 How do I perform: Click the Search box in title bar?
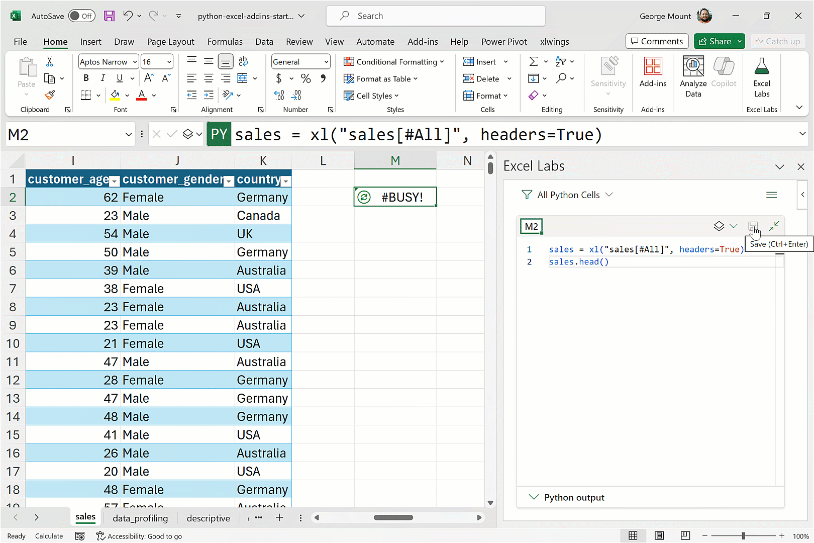[x=436, y=16]
